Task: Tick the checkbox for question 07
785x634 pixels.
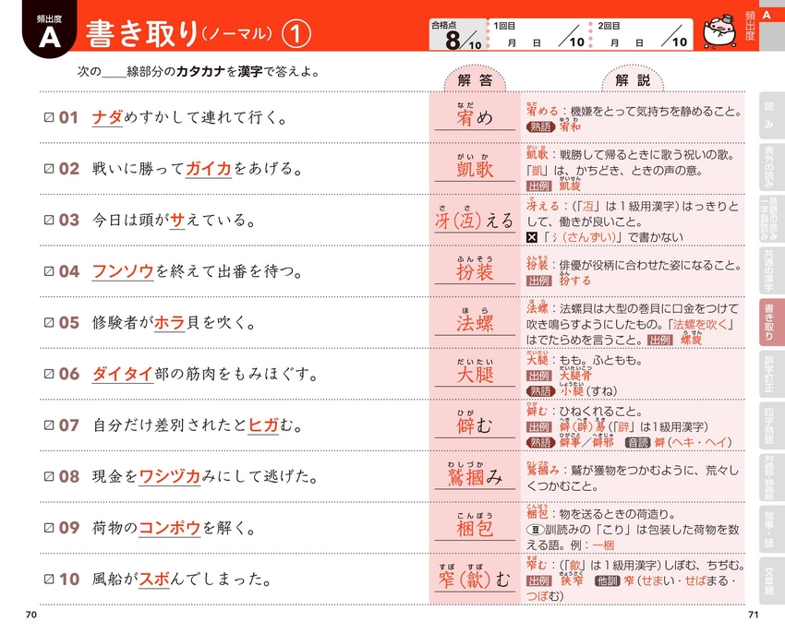Action: point(49,425)
